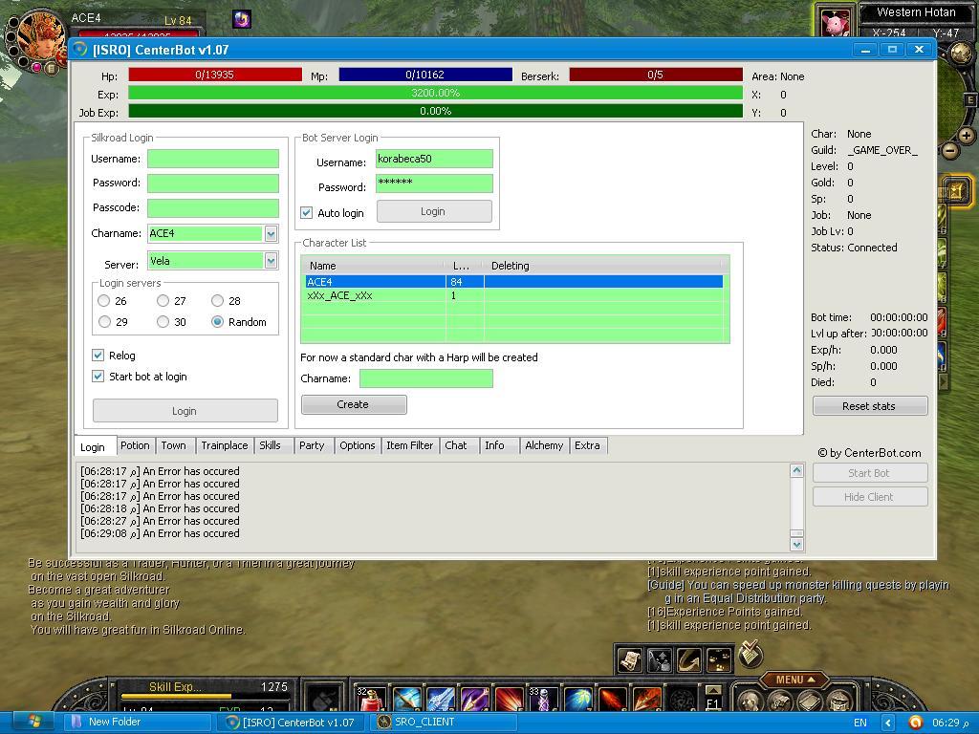979x734 pixels.
Task: Switch to SRO_CLIENT in the taskbar
Action: point(445,723)
